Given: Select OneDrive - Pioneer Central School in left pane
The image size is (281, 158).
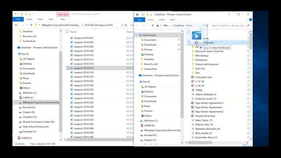Looking at the screenshot, I should (x=39, y=47).
